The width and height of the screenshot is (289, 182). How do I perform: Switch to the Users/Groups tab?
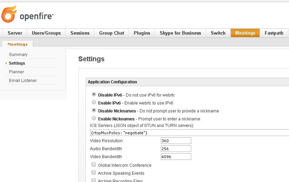(46, 33)
